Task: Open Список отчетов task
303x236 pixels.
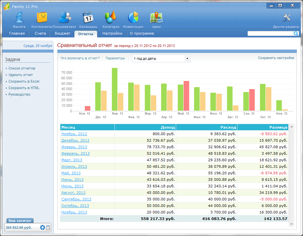Action: click(x=22, y=68)
